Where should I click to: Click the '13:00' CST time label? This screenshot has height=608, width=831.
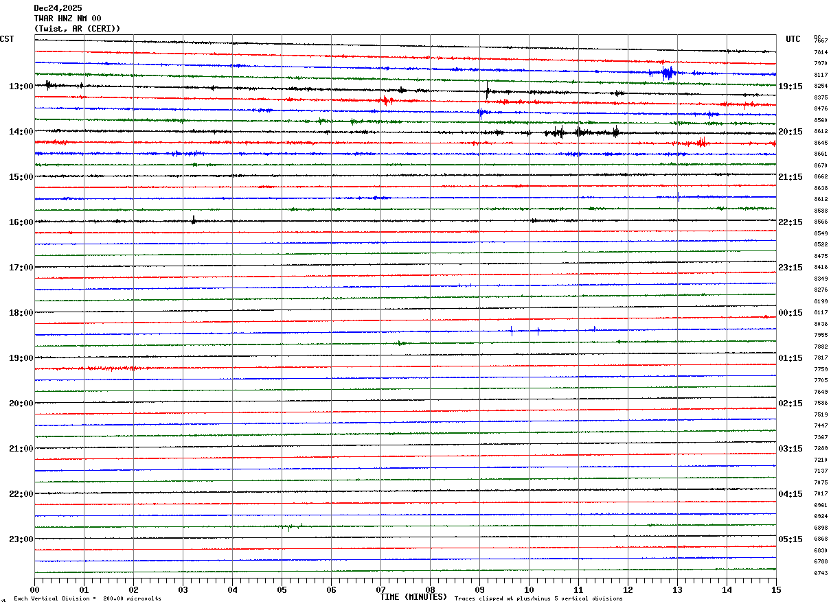point(21,86)
